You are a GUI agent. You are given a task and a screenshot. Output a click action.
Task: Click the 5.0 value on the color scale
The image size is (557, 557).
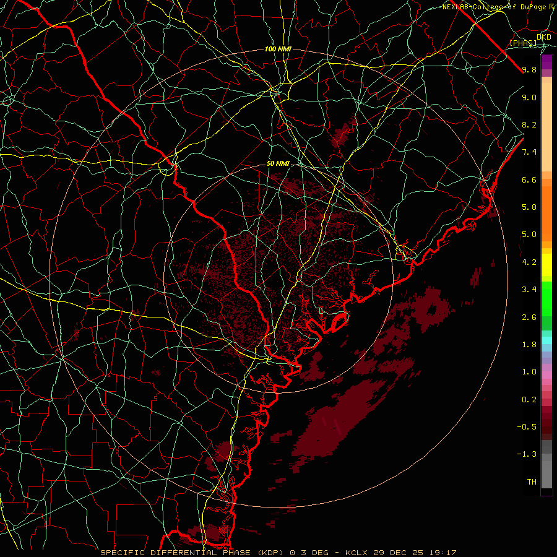(x=529, y=235)
